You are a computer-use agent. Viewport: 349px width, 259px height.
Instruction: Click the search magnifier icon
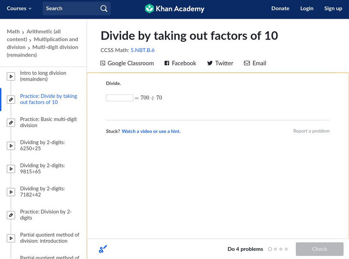pos(103,9)
